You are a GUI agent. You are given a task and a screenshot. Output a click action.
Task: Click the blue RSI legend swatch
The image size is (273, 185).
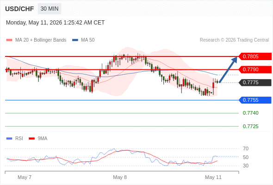coord(9,139)
